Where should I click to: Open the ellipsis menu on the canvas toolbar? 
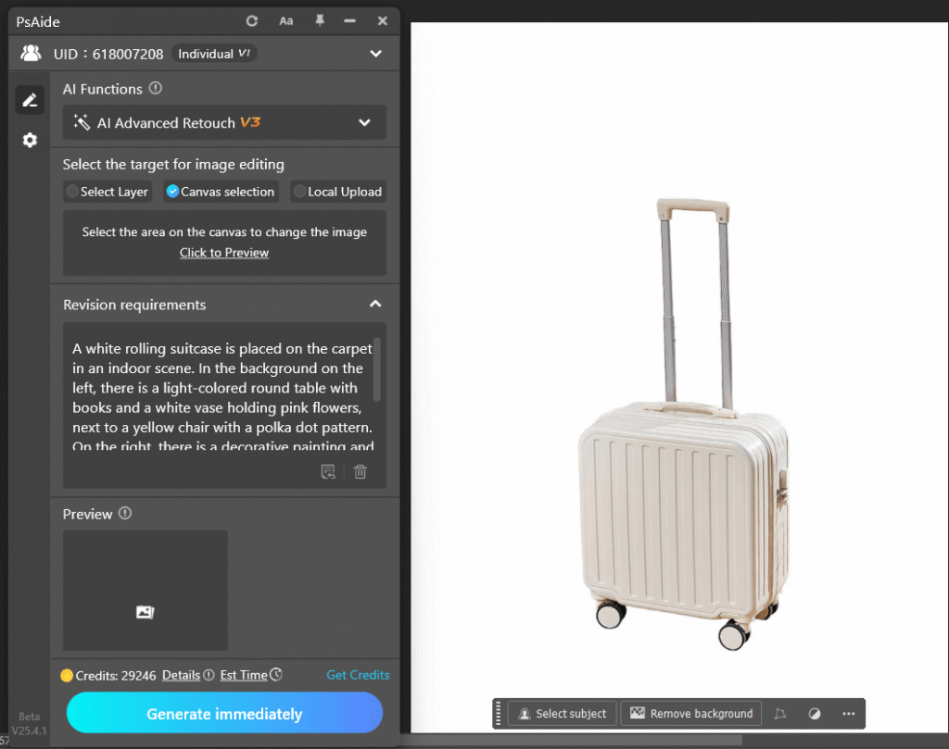coord(848,713)
